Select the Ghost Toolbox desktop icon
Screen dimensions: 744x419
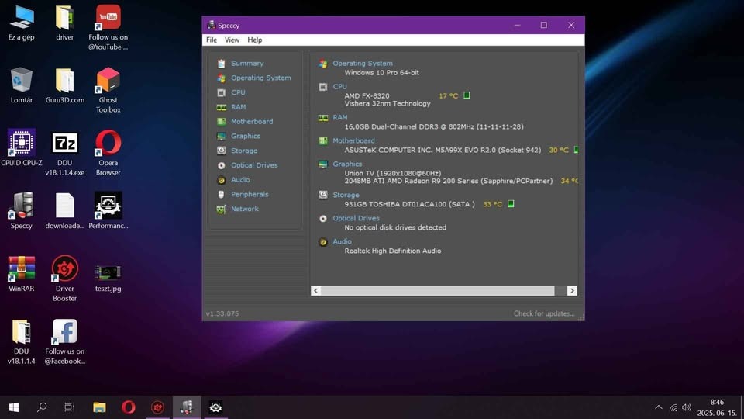tap(108, 90)
